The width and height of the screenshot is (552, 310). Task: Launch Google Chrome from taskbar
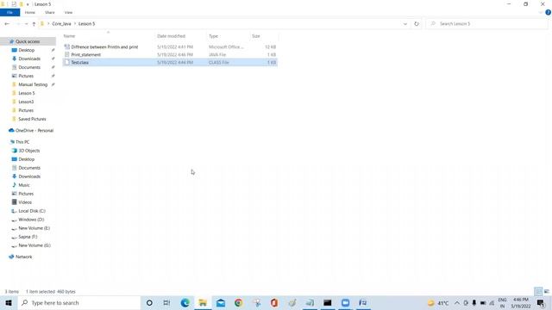coord(239,302)
